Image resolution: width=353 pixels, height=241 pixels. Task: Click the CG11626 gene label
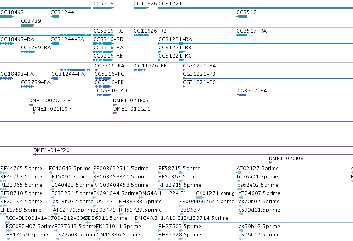(x=145, y=4)
